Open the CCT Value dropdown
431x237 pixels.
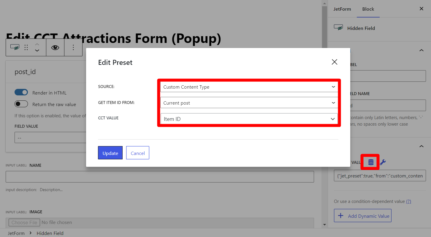tap(249, 119)
